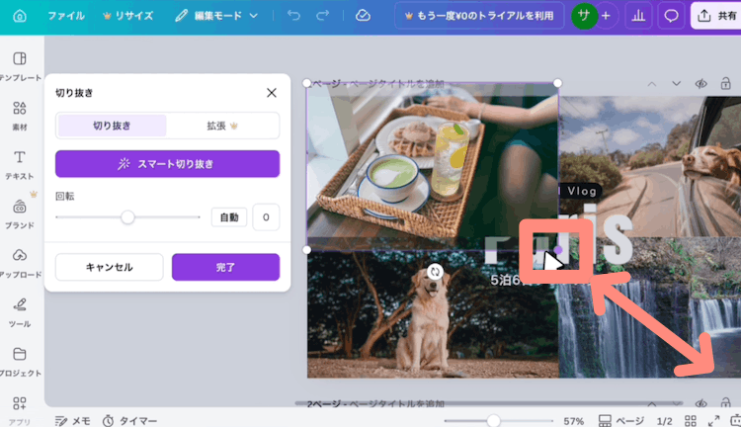Click the キャンセル button
The width and height of the screenshot is (741, 427).
click(x=109, y=267)
